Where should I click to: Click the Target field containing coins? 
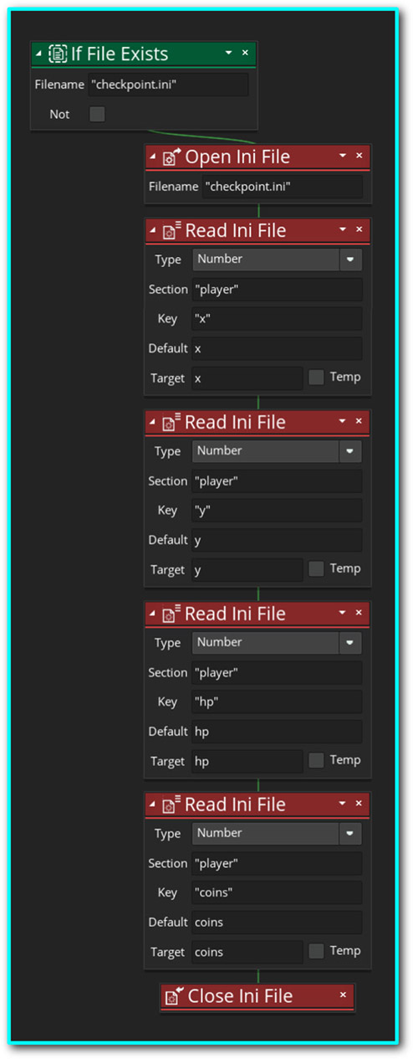pyautogui.click(x=247, y=952)
